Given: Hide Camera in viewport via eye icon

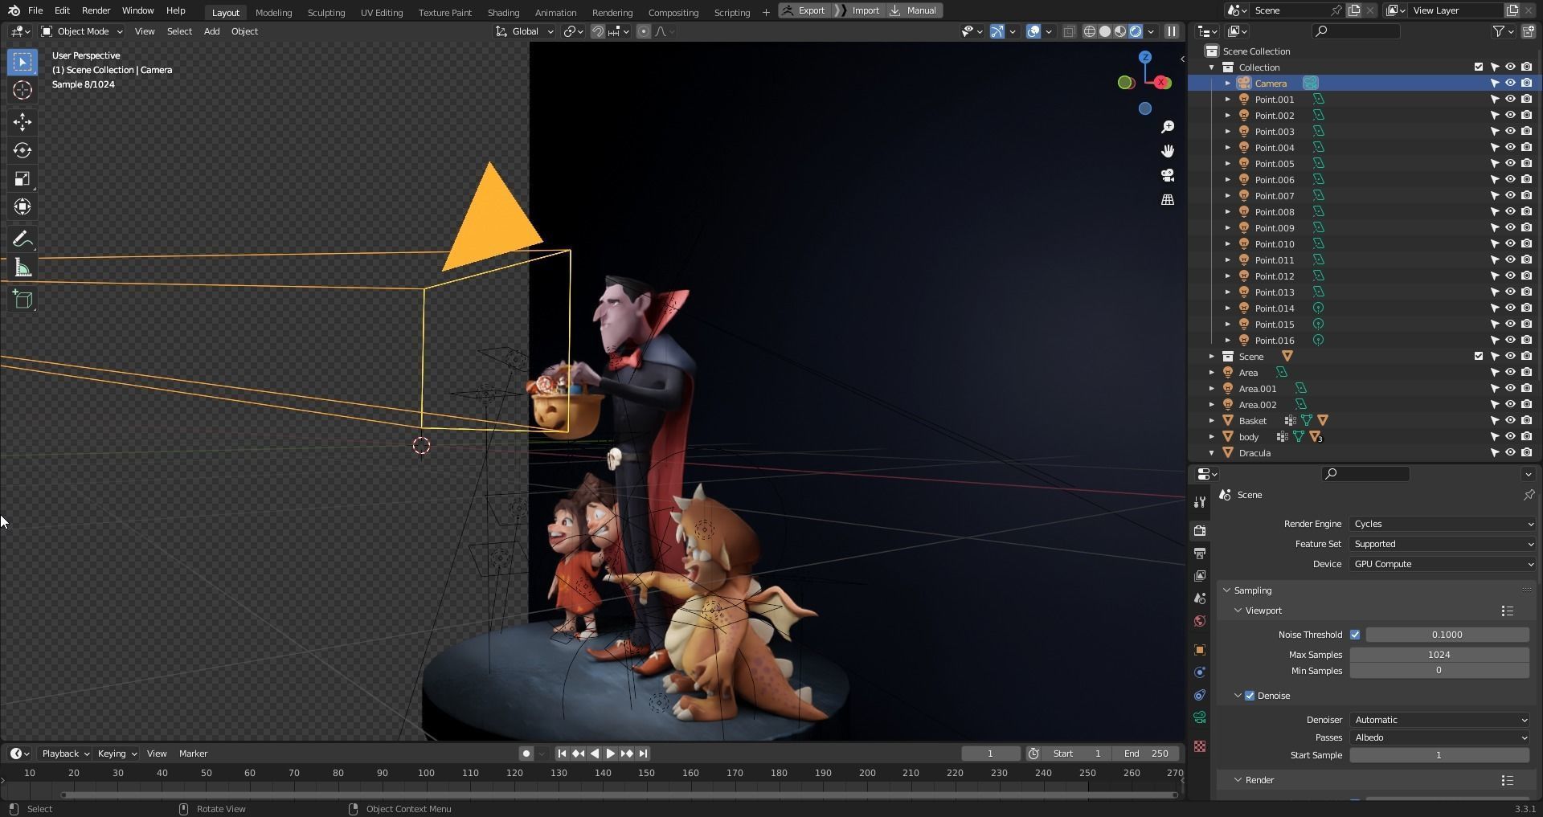Looking at the screenshot, I should click(1510, 84).
